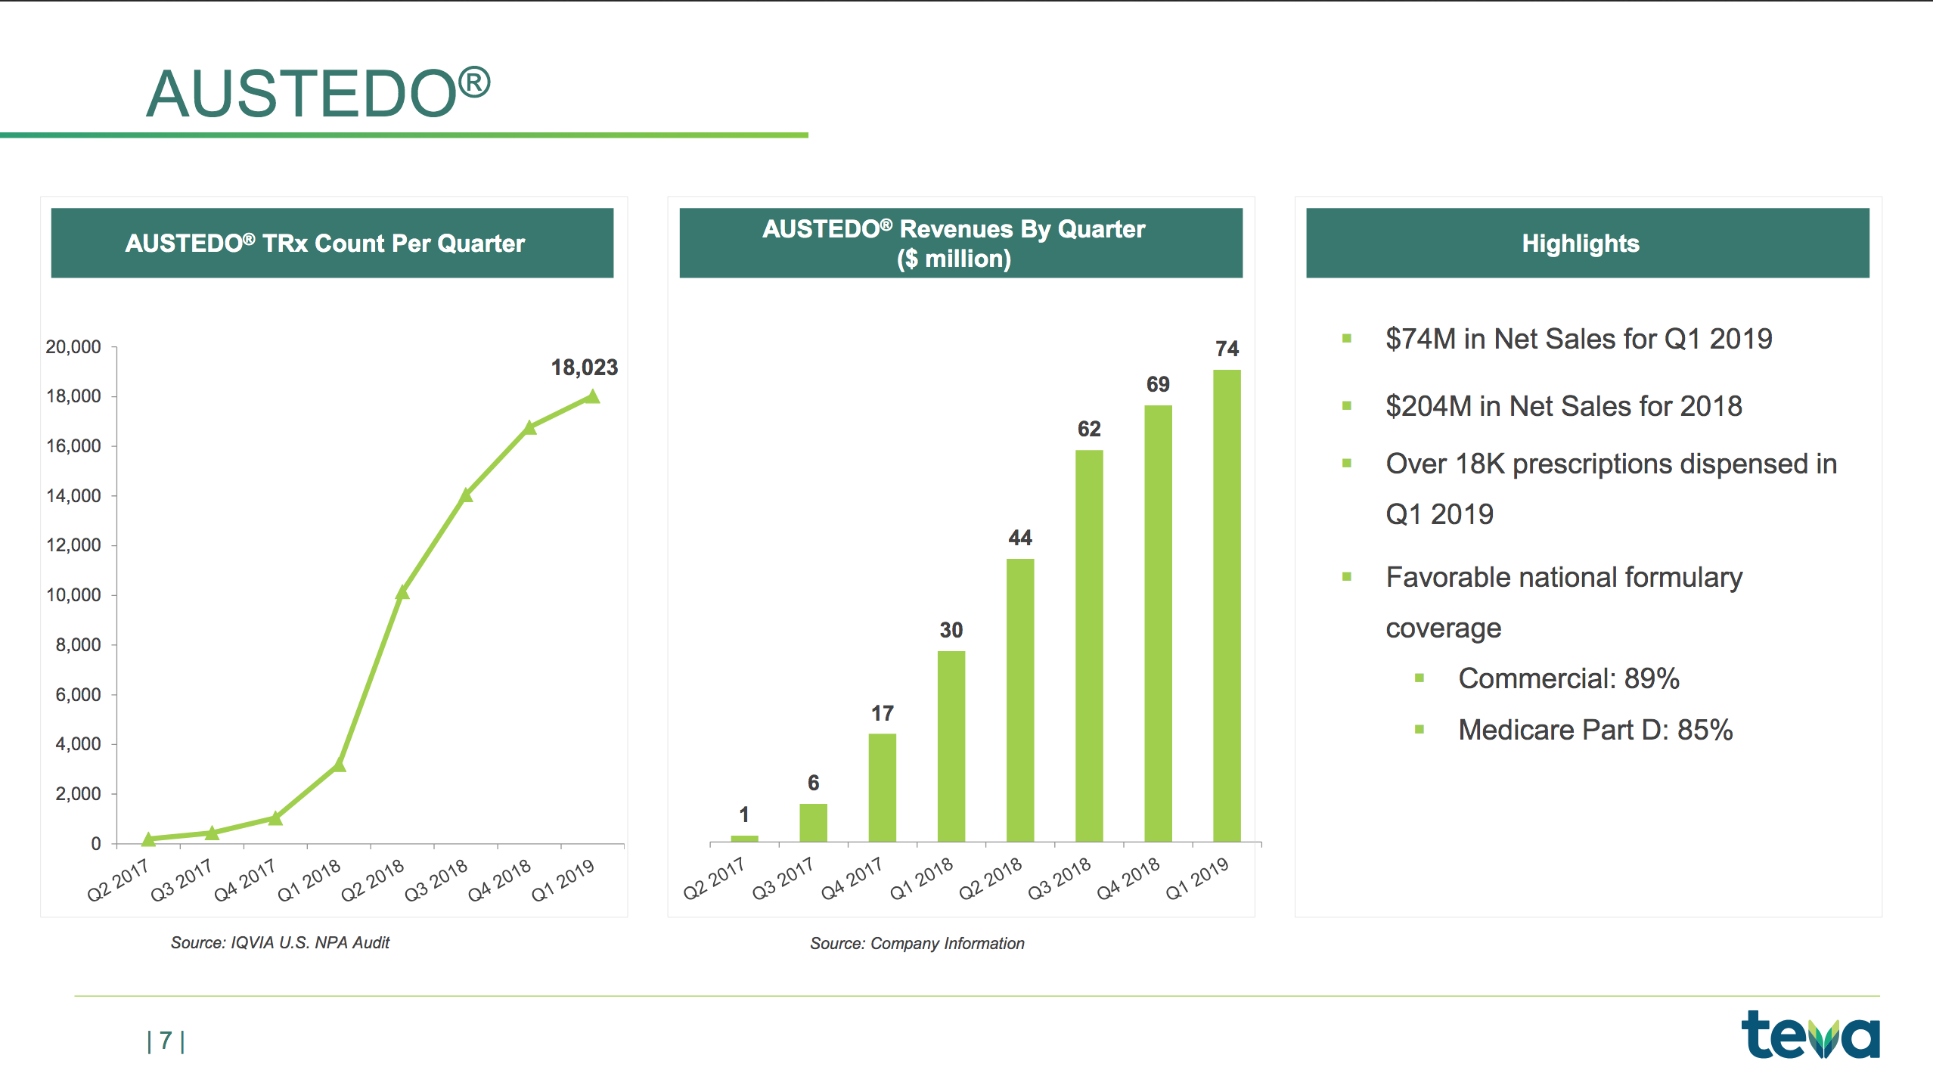Select the Q4 2018 line chart marker

click(529, 427)
